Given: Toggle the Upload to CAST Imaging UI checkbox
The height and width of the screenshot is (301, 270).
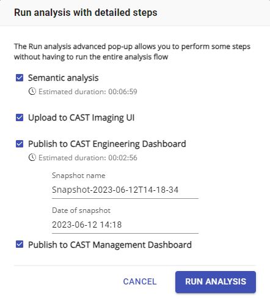Looking at the screenshot, I should coord(20,117).
